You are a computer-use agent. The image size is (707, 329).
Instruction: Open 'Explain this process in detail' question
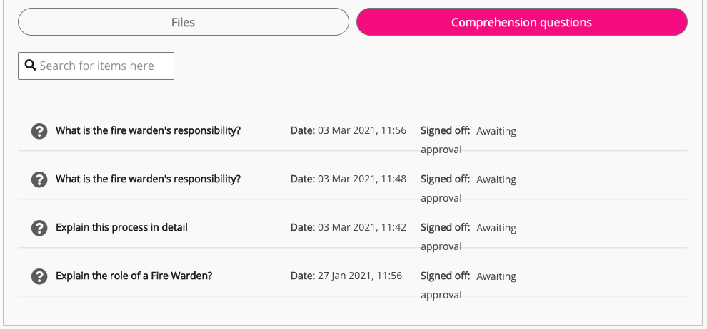[121, 228]
